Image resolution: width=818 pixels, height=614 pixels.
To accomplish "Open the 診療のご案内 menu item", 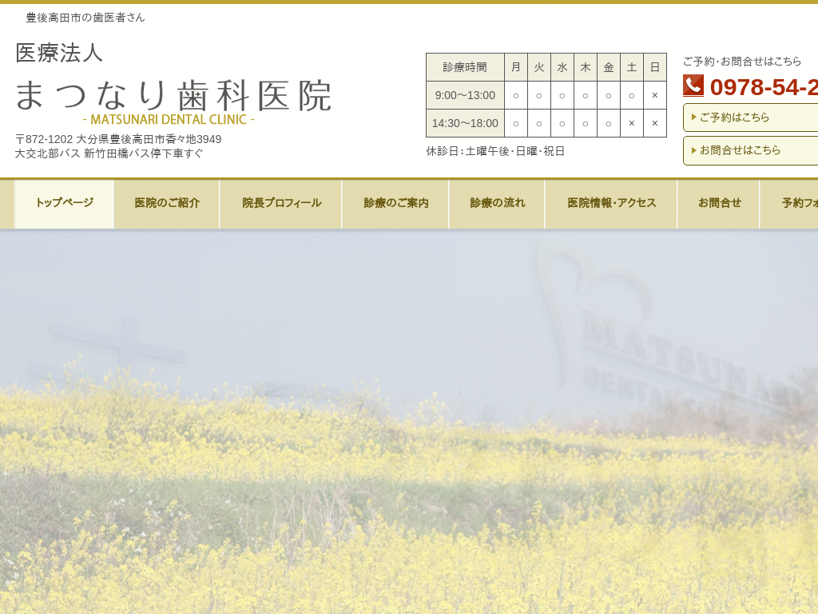I will click(395, 203).
